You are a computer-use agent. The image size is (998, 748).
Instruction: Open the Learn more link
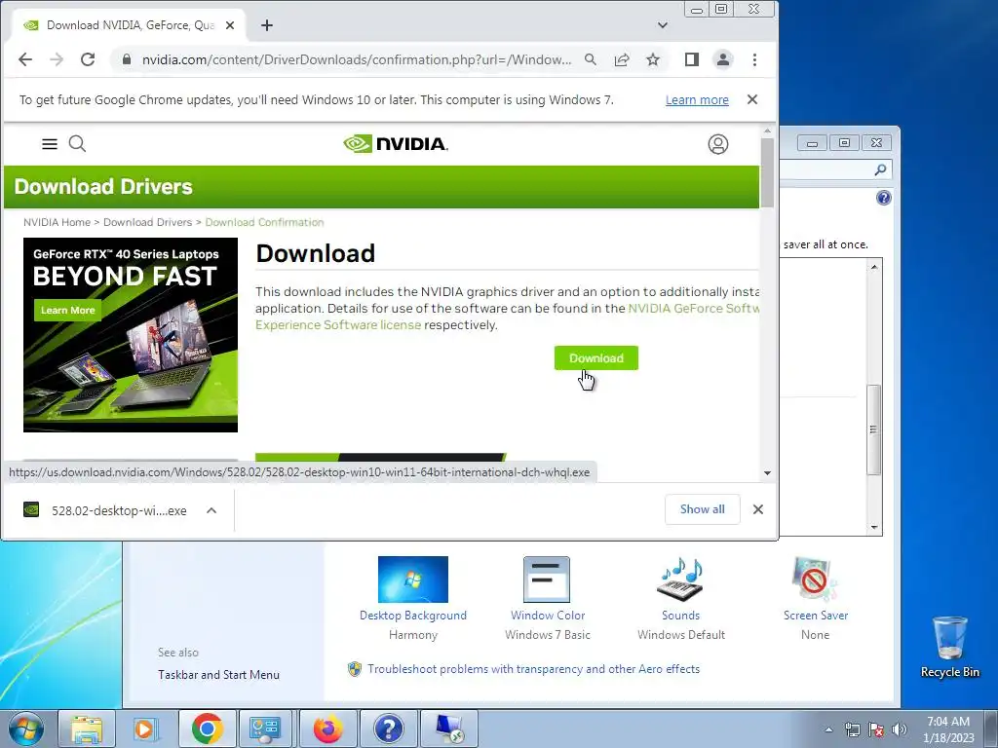[x=697, y=100]
